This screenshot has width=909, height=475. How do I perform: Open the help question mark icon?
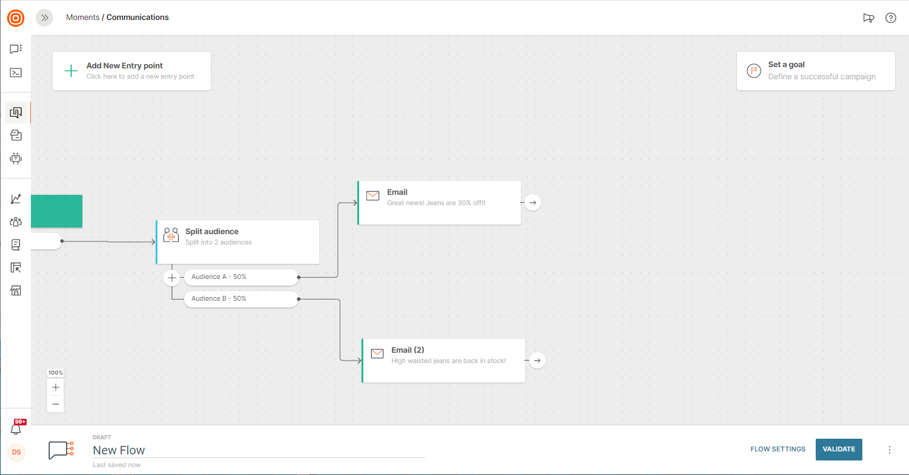coord(890,18)
